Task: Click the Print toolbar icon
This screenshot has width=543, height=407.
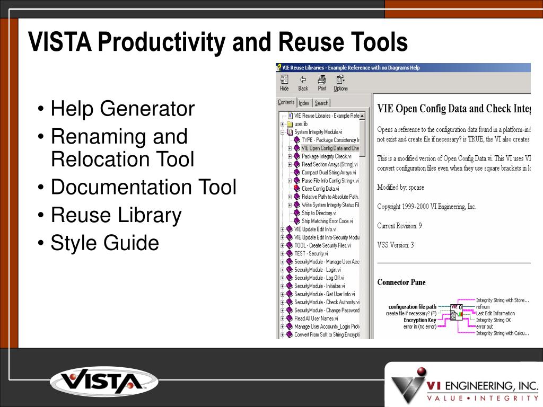Action: click(x=322, y=83)
